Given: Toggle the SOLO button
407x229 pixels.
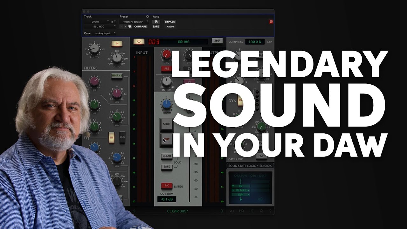Looking at the screenshot, I should click(x=166, y=124).
